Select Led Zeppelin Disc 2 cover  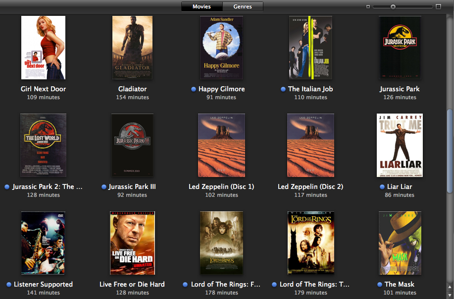pos(311,145)
